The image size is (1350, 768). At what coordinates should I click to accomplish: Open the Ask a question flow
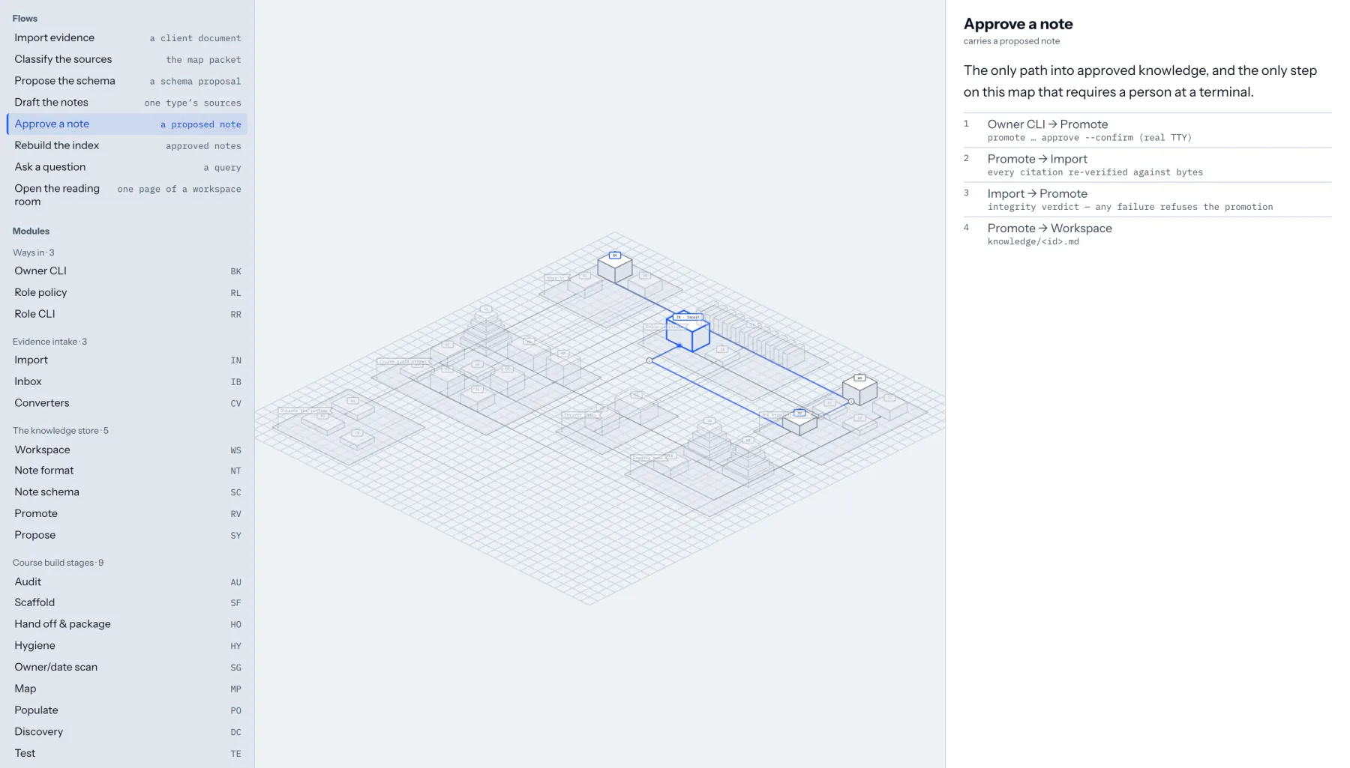coord(127,167)
